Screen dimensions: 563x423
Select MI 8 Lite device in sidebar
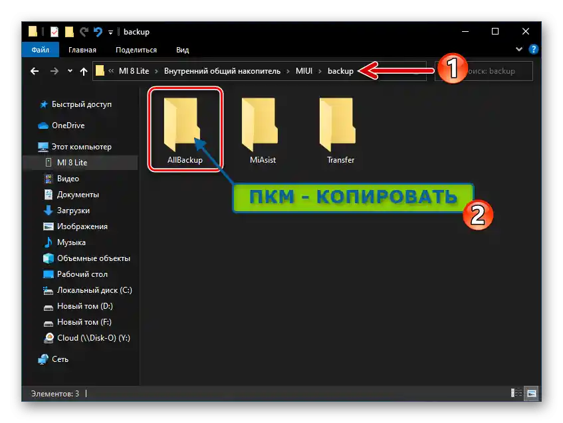(x=80, y=163)
